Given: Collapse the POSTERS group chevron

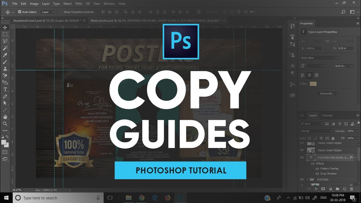Looking at the screenshot, I should (x=308, y=179).
